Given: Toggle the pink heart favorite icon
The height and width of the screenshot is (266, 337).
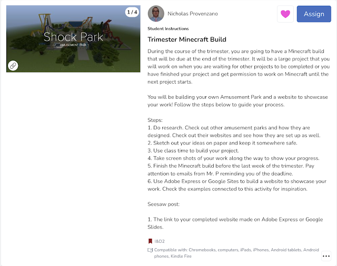Looking at the screenshot, I should (x=285, y=14).
